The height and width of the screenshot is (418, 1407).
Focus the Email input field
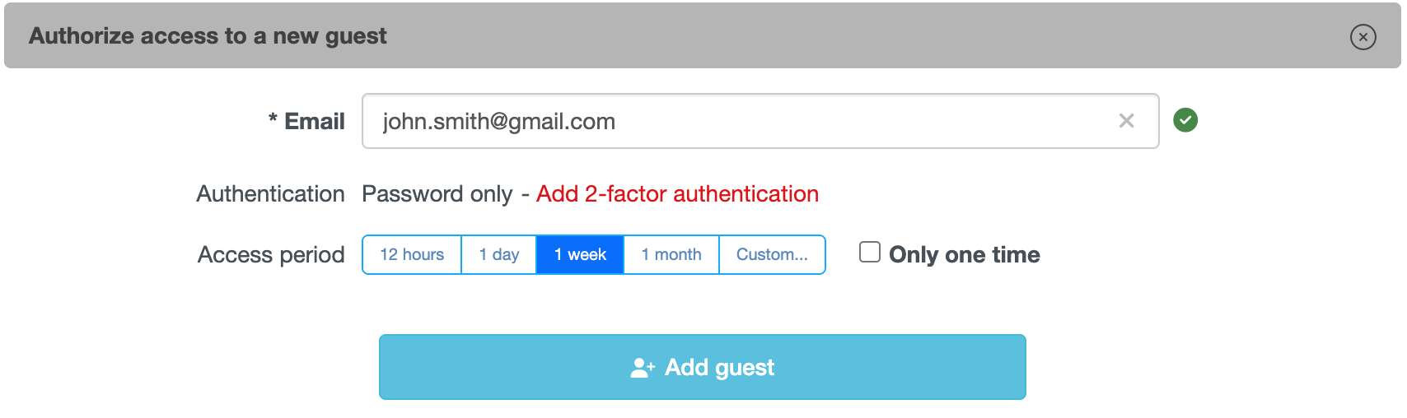click(x=741, y=121)
